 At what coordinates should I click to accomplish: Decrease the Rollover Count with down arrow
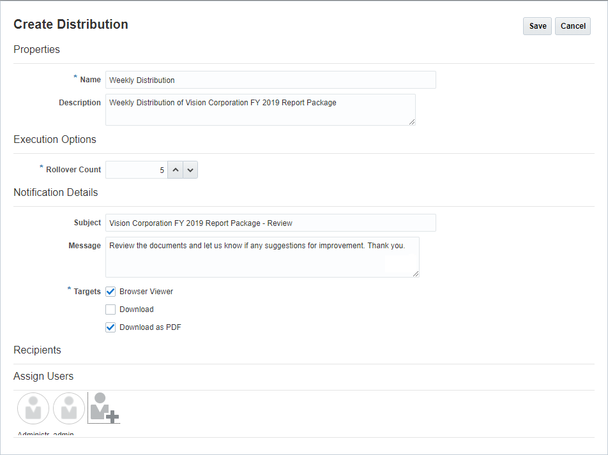pos(190,170)
